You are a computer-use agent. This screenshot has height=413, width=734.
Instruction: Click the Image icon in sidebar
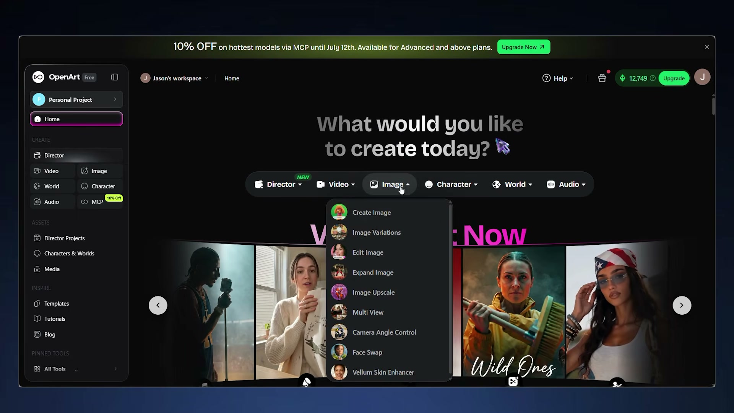84,171
